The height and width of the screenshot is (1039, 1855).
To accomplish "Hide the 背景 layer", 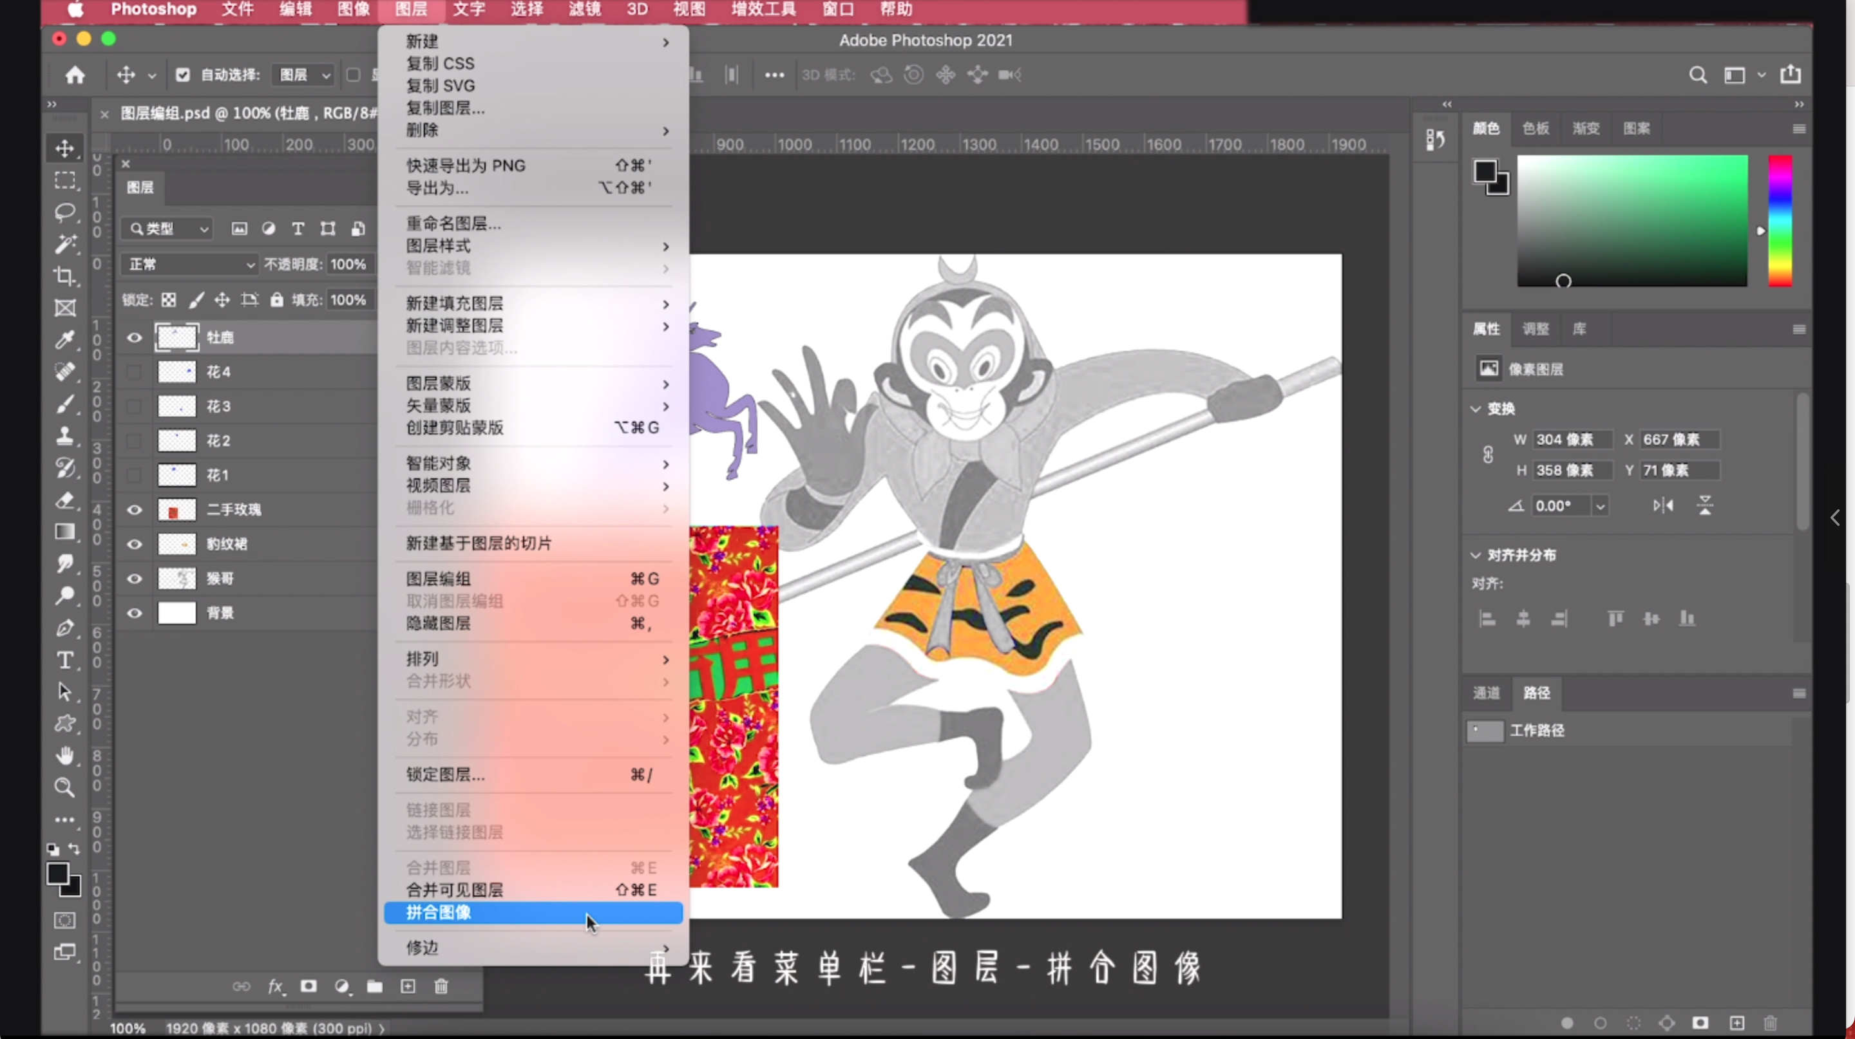I will [134, 613].
